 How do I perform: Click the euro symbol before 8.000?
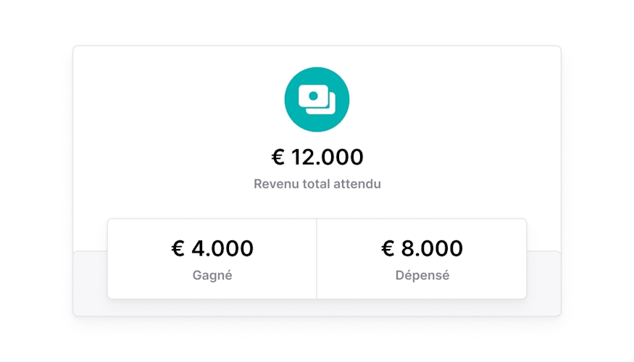(x=388, y=248)
